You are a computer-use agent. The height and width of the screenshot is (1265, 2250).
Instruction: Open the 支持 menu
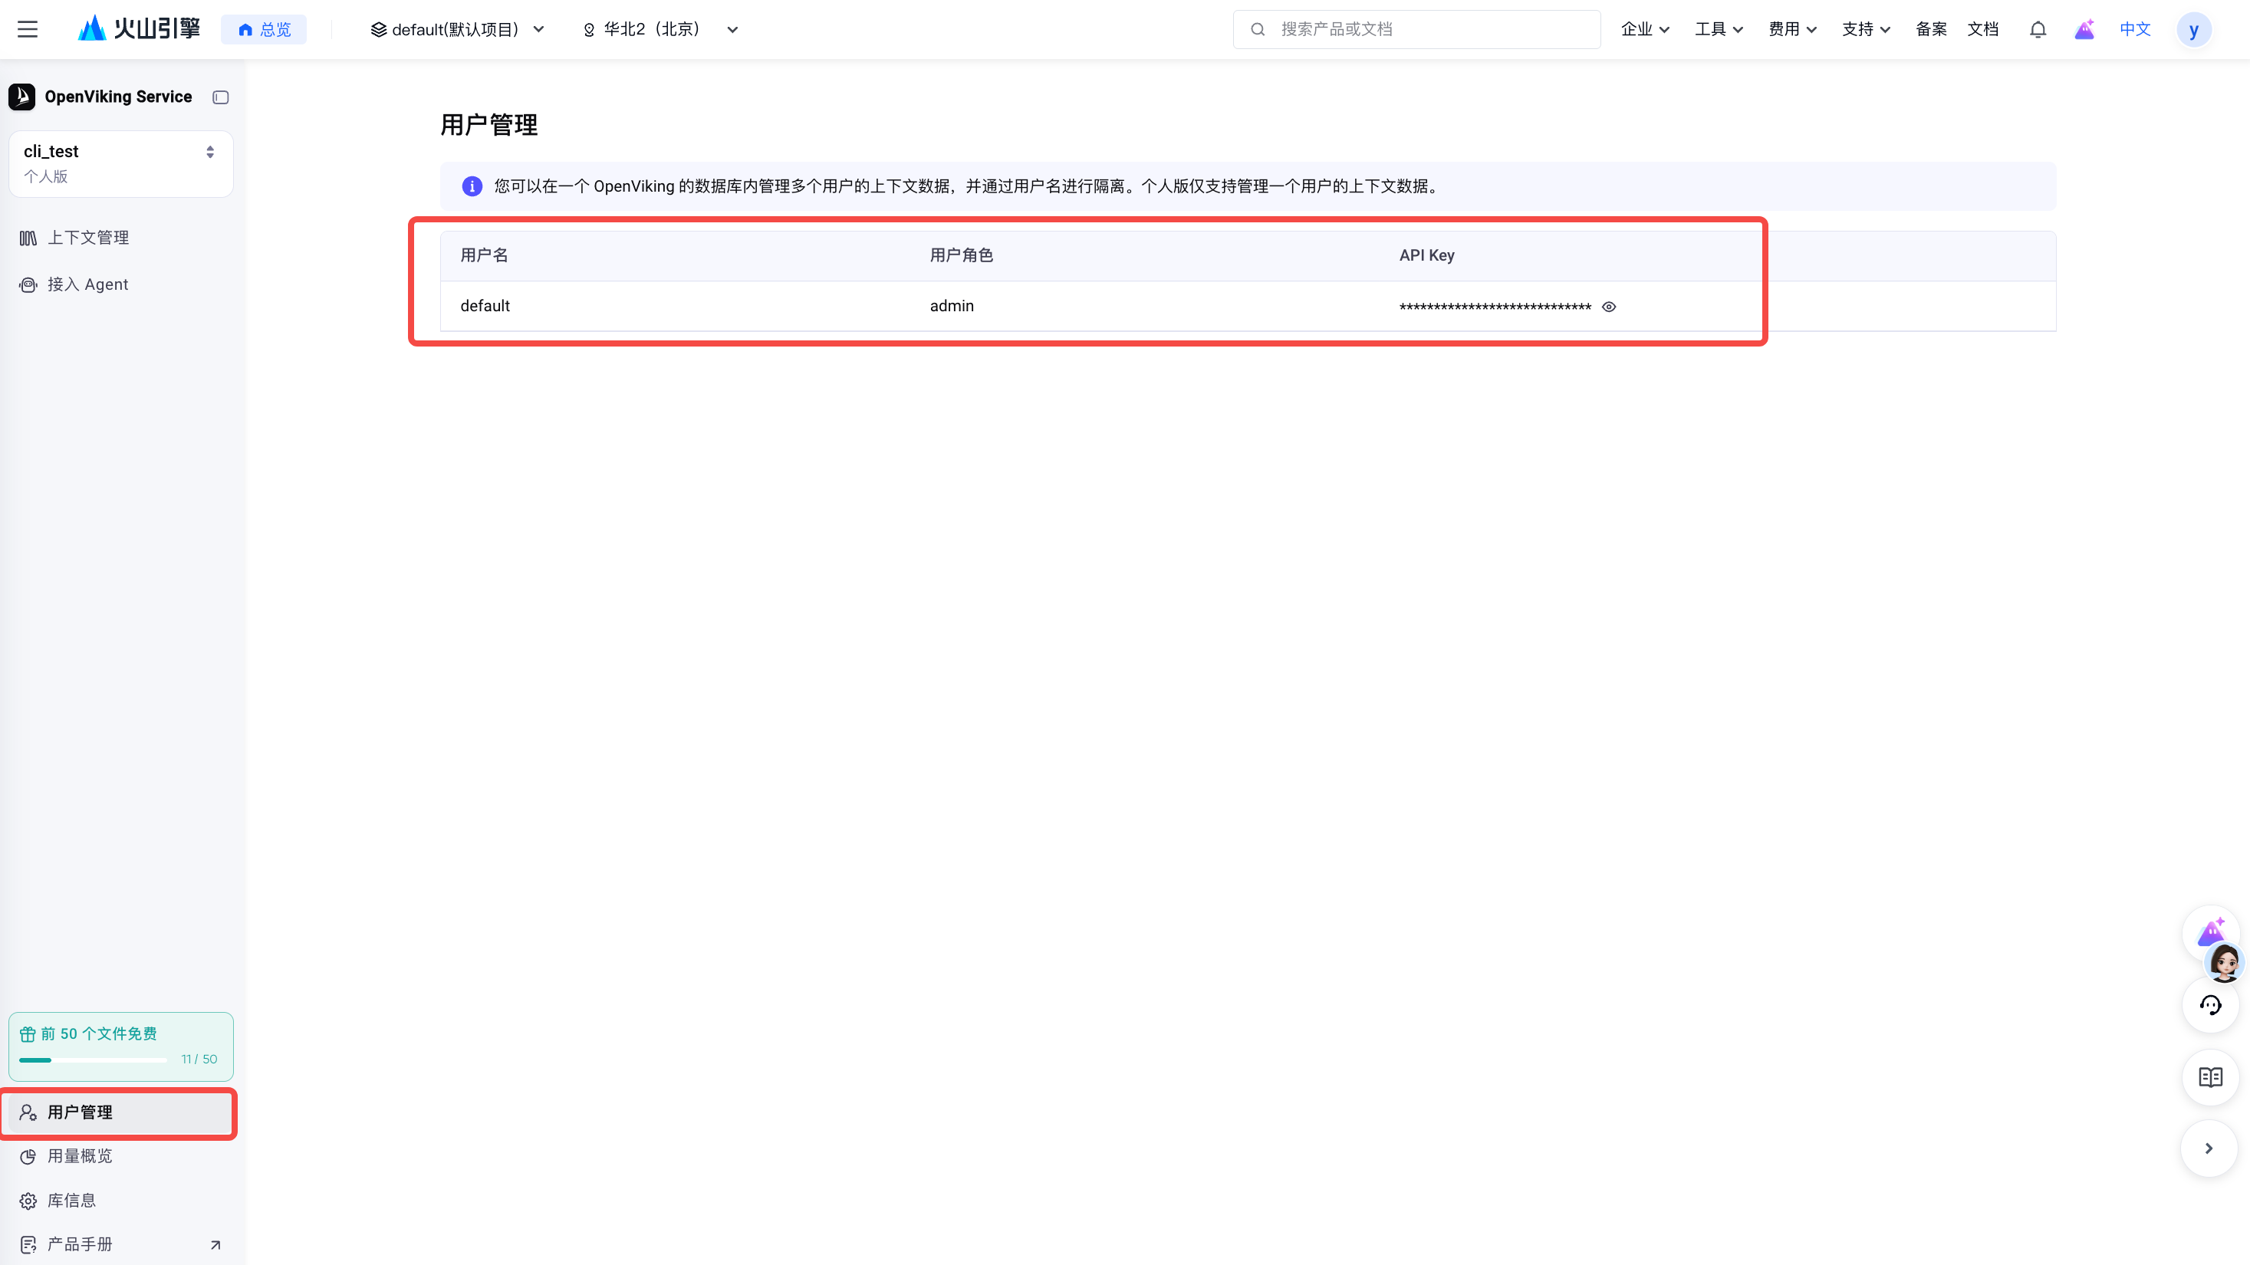coord(1866,30)
